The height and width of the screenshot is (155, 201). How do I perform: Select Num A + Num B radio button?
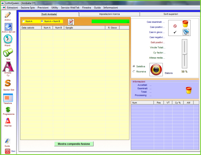42,21
